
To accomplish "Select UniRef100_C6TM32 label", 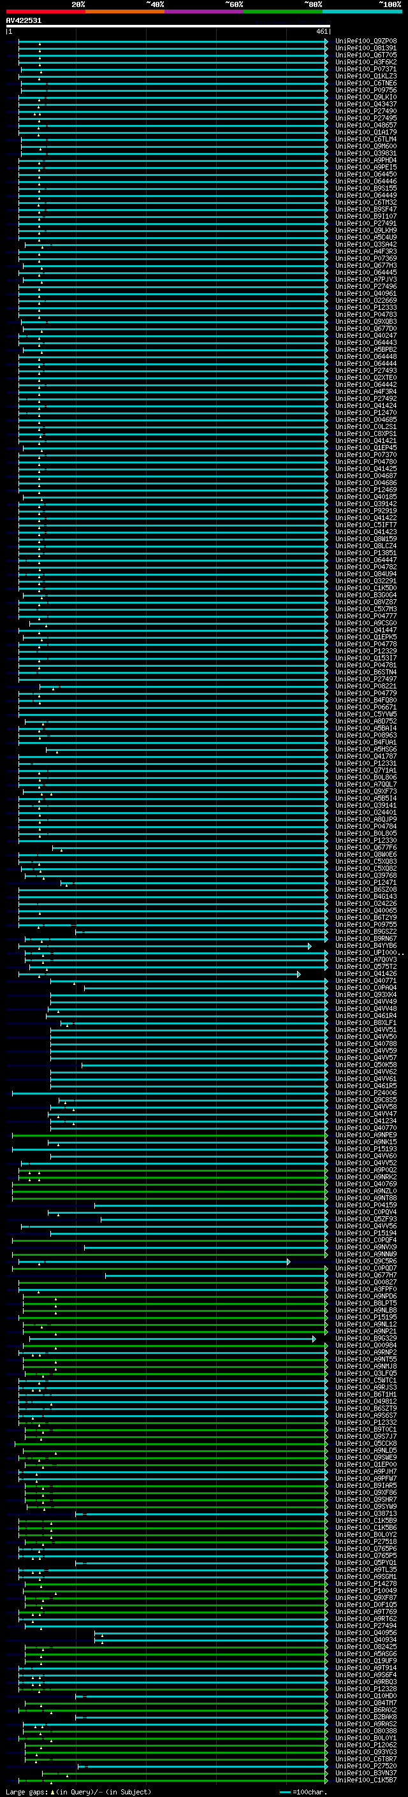I will click(366, 202).
